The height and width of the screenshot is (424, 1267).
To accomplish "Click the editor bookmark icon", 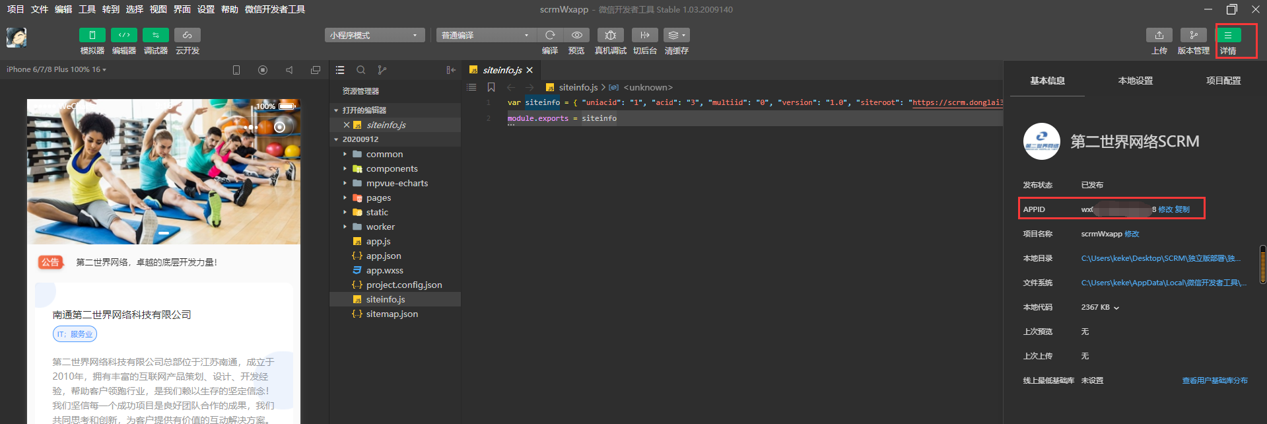I will pyautogui.click(x=491, y=87).
